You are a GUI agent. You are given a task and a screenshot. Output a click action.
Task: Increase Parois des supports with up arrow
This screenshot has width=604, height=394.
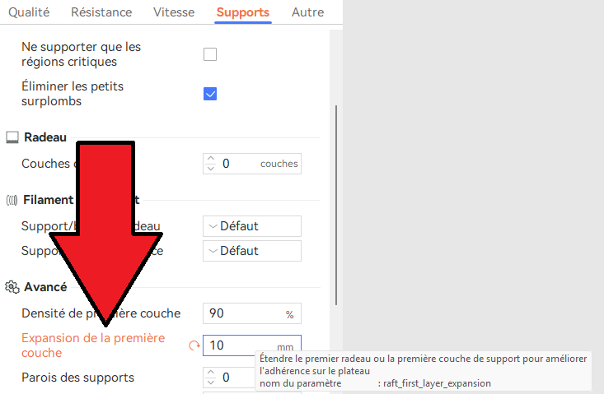(x=211, y=372)
